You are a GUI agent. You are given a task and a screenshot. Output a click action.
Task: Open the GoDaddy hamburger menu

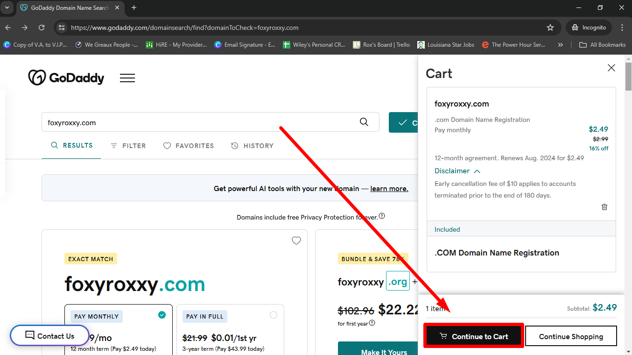127,78
